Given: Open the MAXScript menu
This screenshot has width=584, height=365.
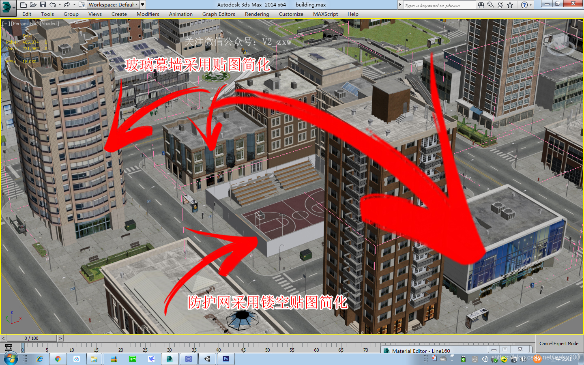Looking at the screenshot, I should (x=325, y=14).
